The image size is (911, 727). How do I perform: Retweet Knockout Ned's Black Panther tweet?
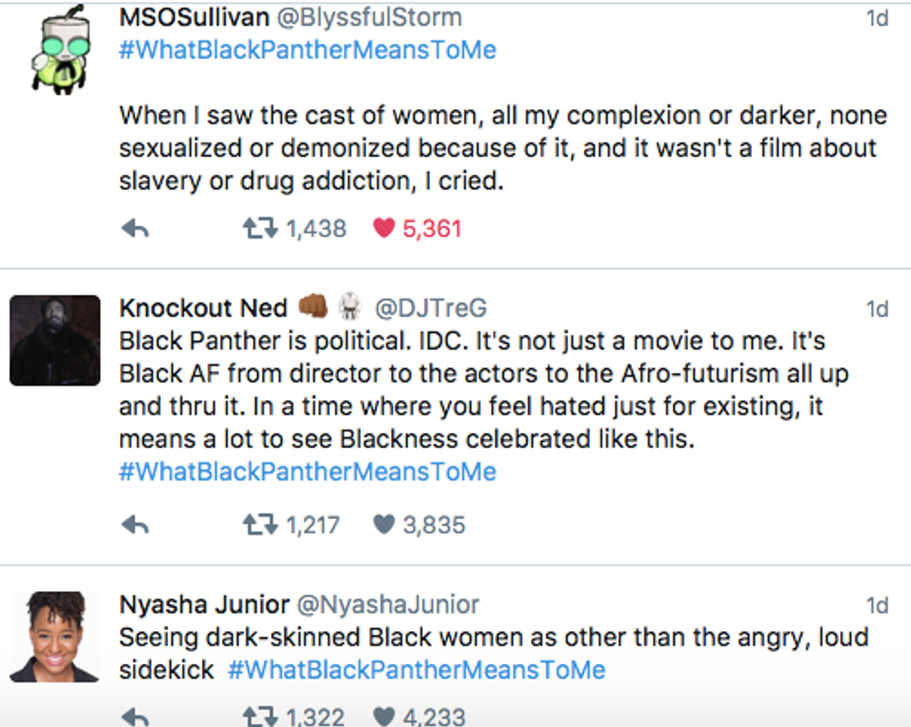click(259, 525)
